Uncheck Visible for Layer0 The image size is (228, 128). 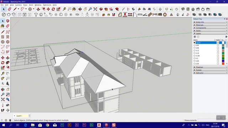pyautogui.click(x=218, y=43)
